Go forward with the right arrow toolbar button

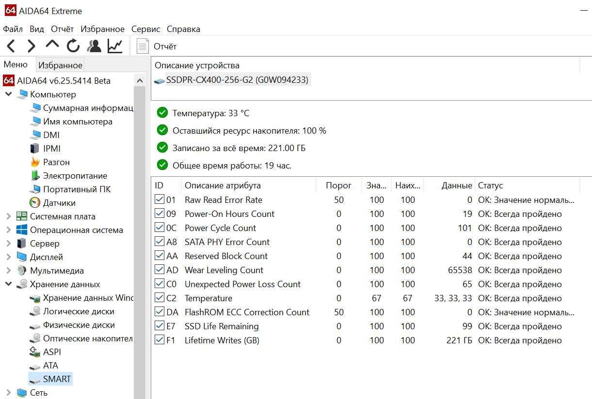click(x=32, y=46)
